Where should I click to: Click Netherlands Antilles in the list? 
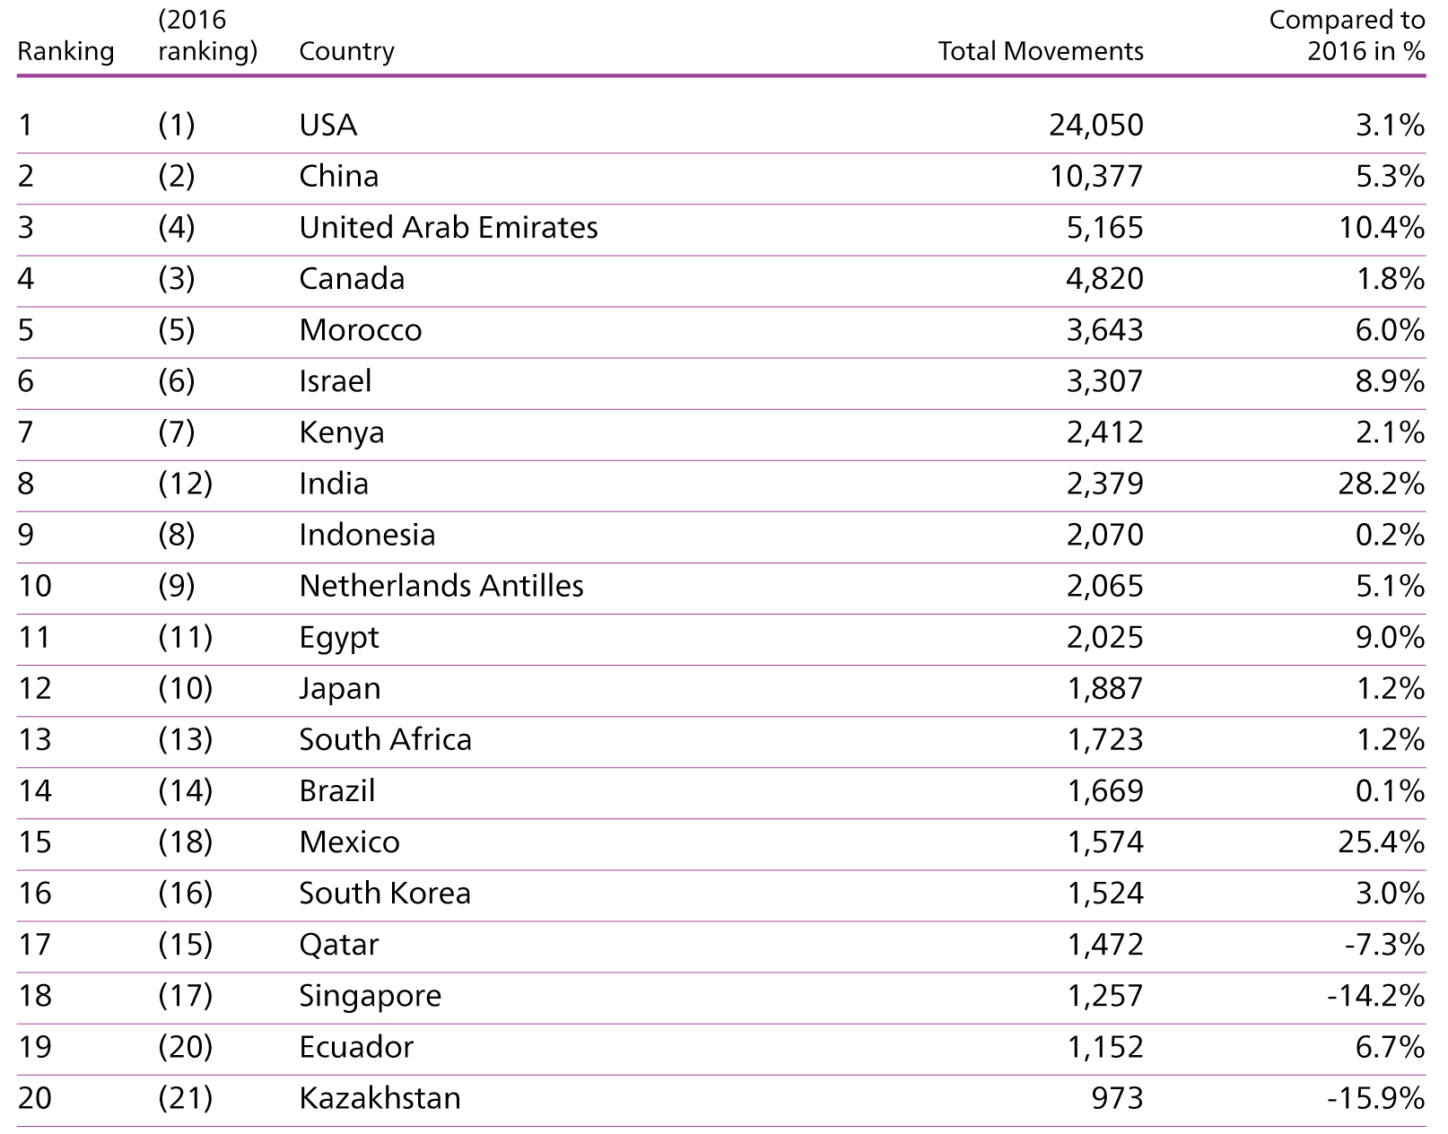click(441, 586)
